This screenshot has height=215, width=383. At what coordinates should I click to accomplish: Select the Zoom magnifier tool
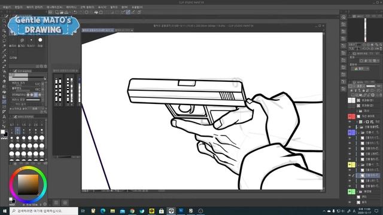click(4, 21)
